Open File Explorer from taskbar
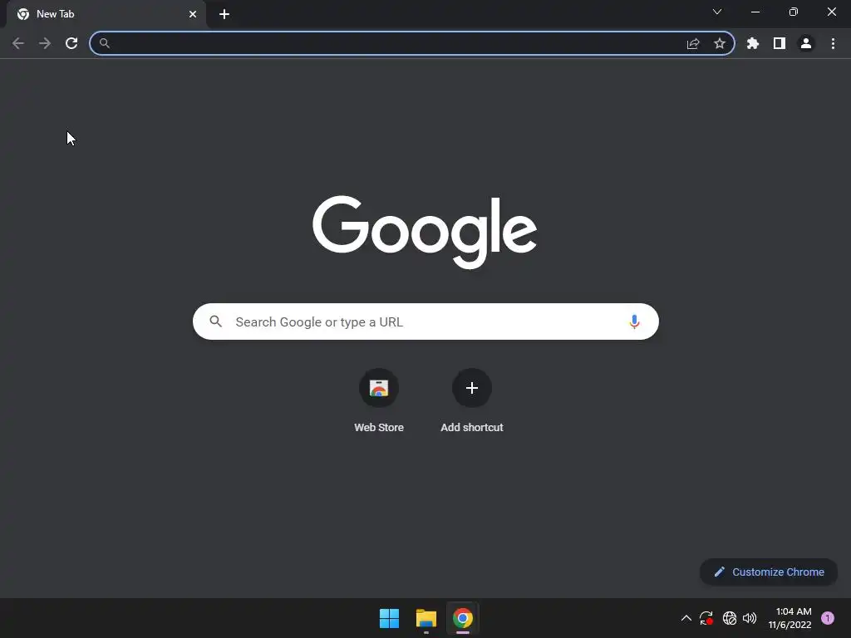Image resolution: width=851 pixels, height=638 pixels. 426,618
